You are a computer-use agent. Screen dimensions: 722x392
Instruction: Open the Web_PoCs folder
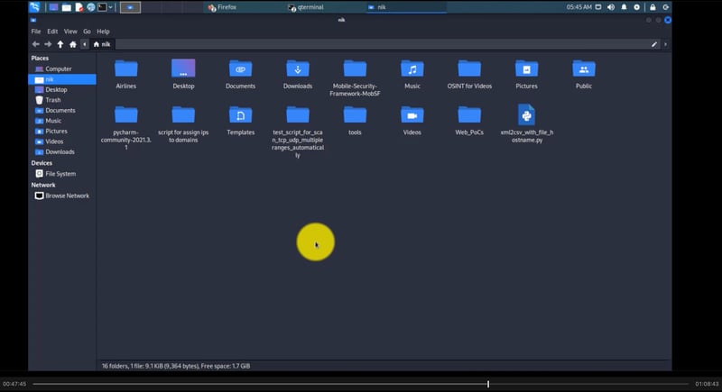(x=469, y=121)
